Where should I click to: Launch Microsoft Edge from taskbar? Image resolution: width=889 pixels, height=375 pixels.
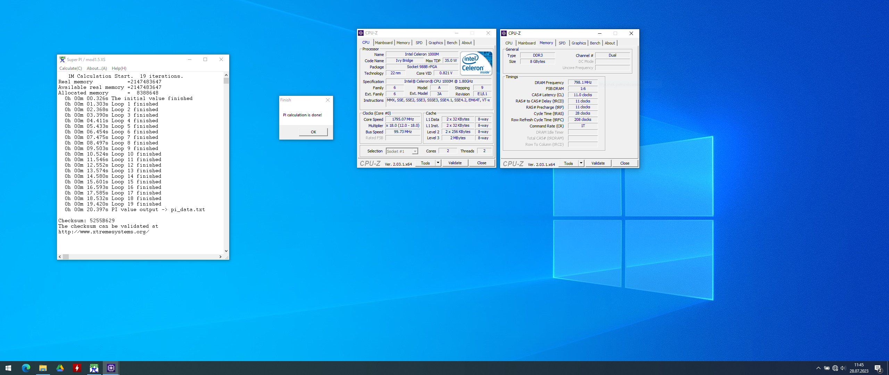(26, 368)
